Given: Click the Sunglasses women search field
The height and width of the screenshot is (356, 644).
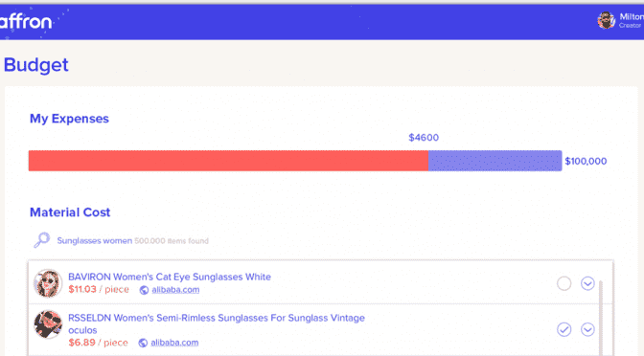Looking at the screenshot, I should pos(132,241).
